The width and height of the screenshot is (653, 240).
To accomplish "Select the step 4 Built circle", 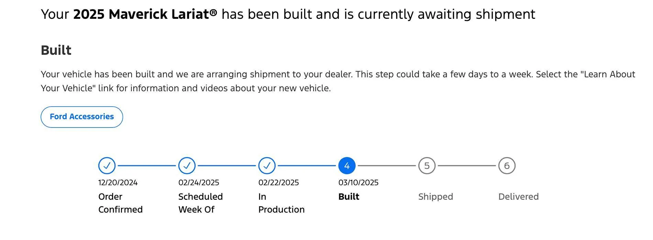I will click(x=347, y=166).
